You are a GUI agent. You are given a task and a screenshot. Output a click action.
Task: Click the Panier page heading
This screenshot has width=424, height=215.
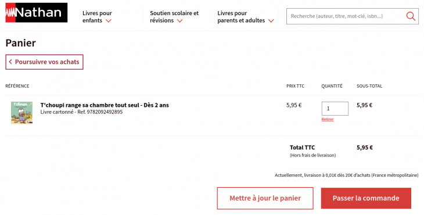point(20,43)
